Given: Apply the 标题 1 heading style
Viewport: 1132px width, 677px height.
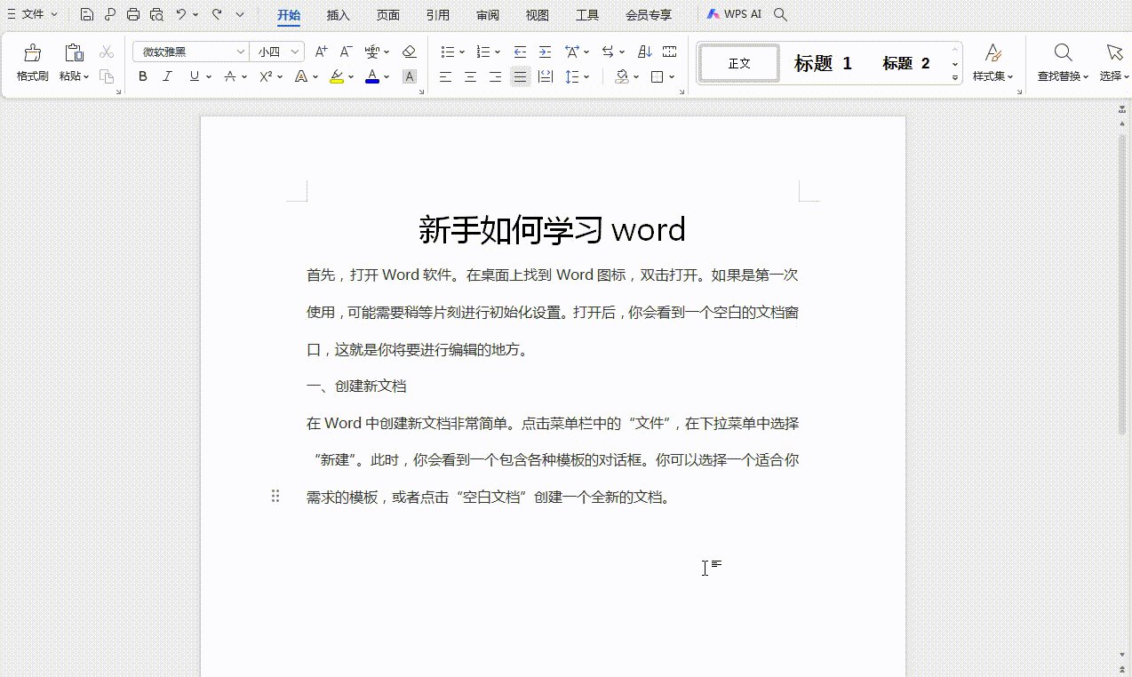Looking at the screenshot, I should (822, 63).
